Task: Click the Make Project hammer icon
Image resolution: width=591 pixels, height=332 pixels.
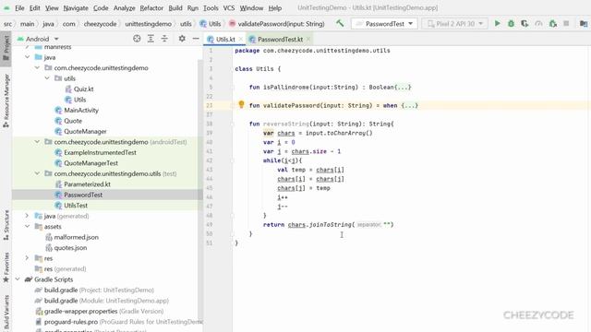Action: [x=340, y=23]
